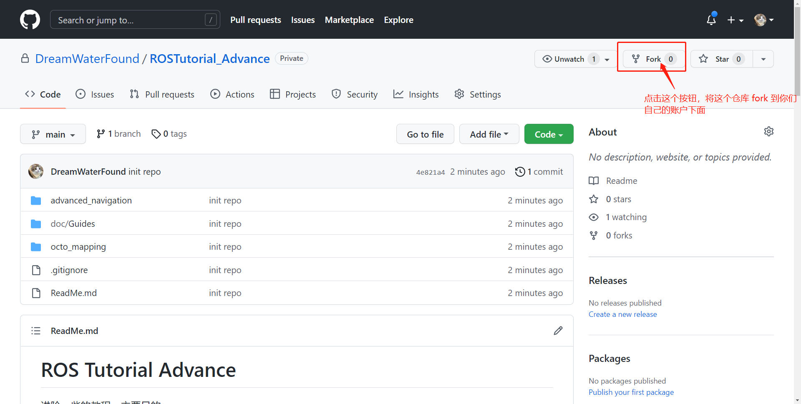This screenshot has width=801, height=404.
Task: Expand the Add file dropdown
Action: (x=489, y=134)
